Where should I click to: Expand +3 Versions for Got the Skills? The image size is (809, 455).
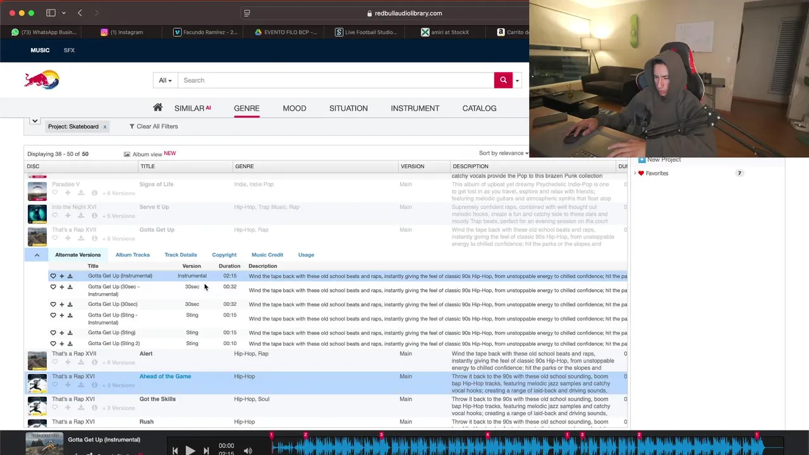(x=119, y=408)
